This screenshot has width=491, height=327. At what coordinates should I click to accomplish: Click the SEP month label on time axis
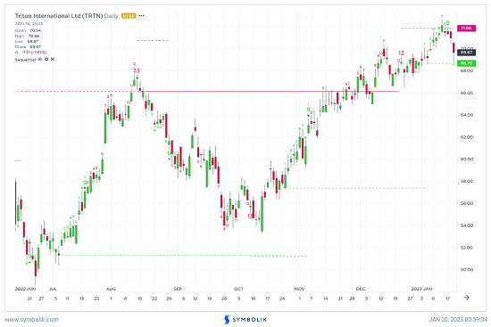178,289
